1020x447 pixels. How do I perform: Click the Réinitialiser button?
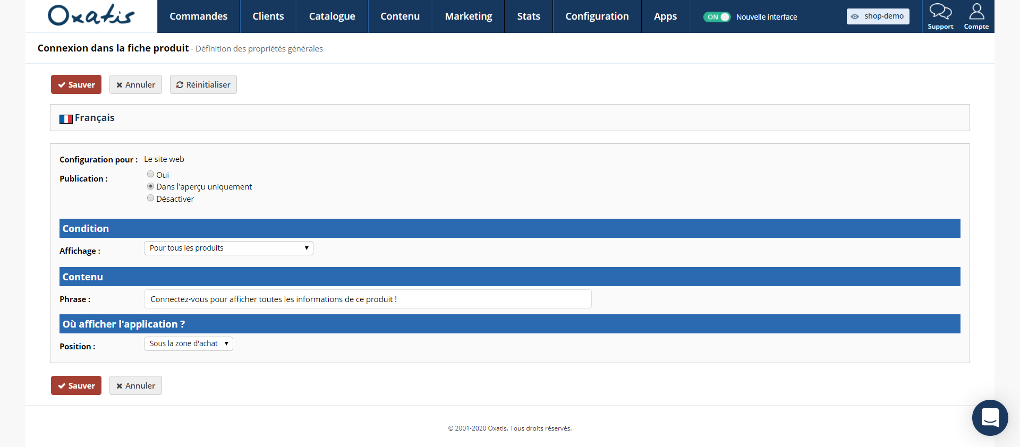pos(203,84)
